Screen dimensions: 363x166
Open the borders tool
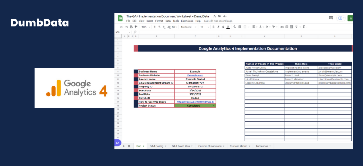coord(240,27)
